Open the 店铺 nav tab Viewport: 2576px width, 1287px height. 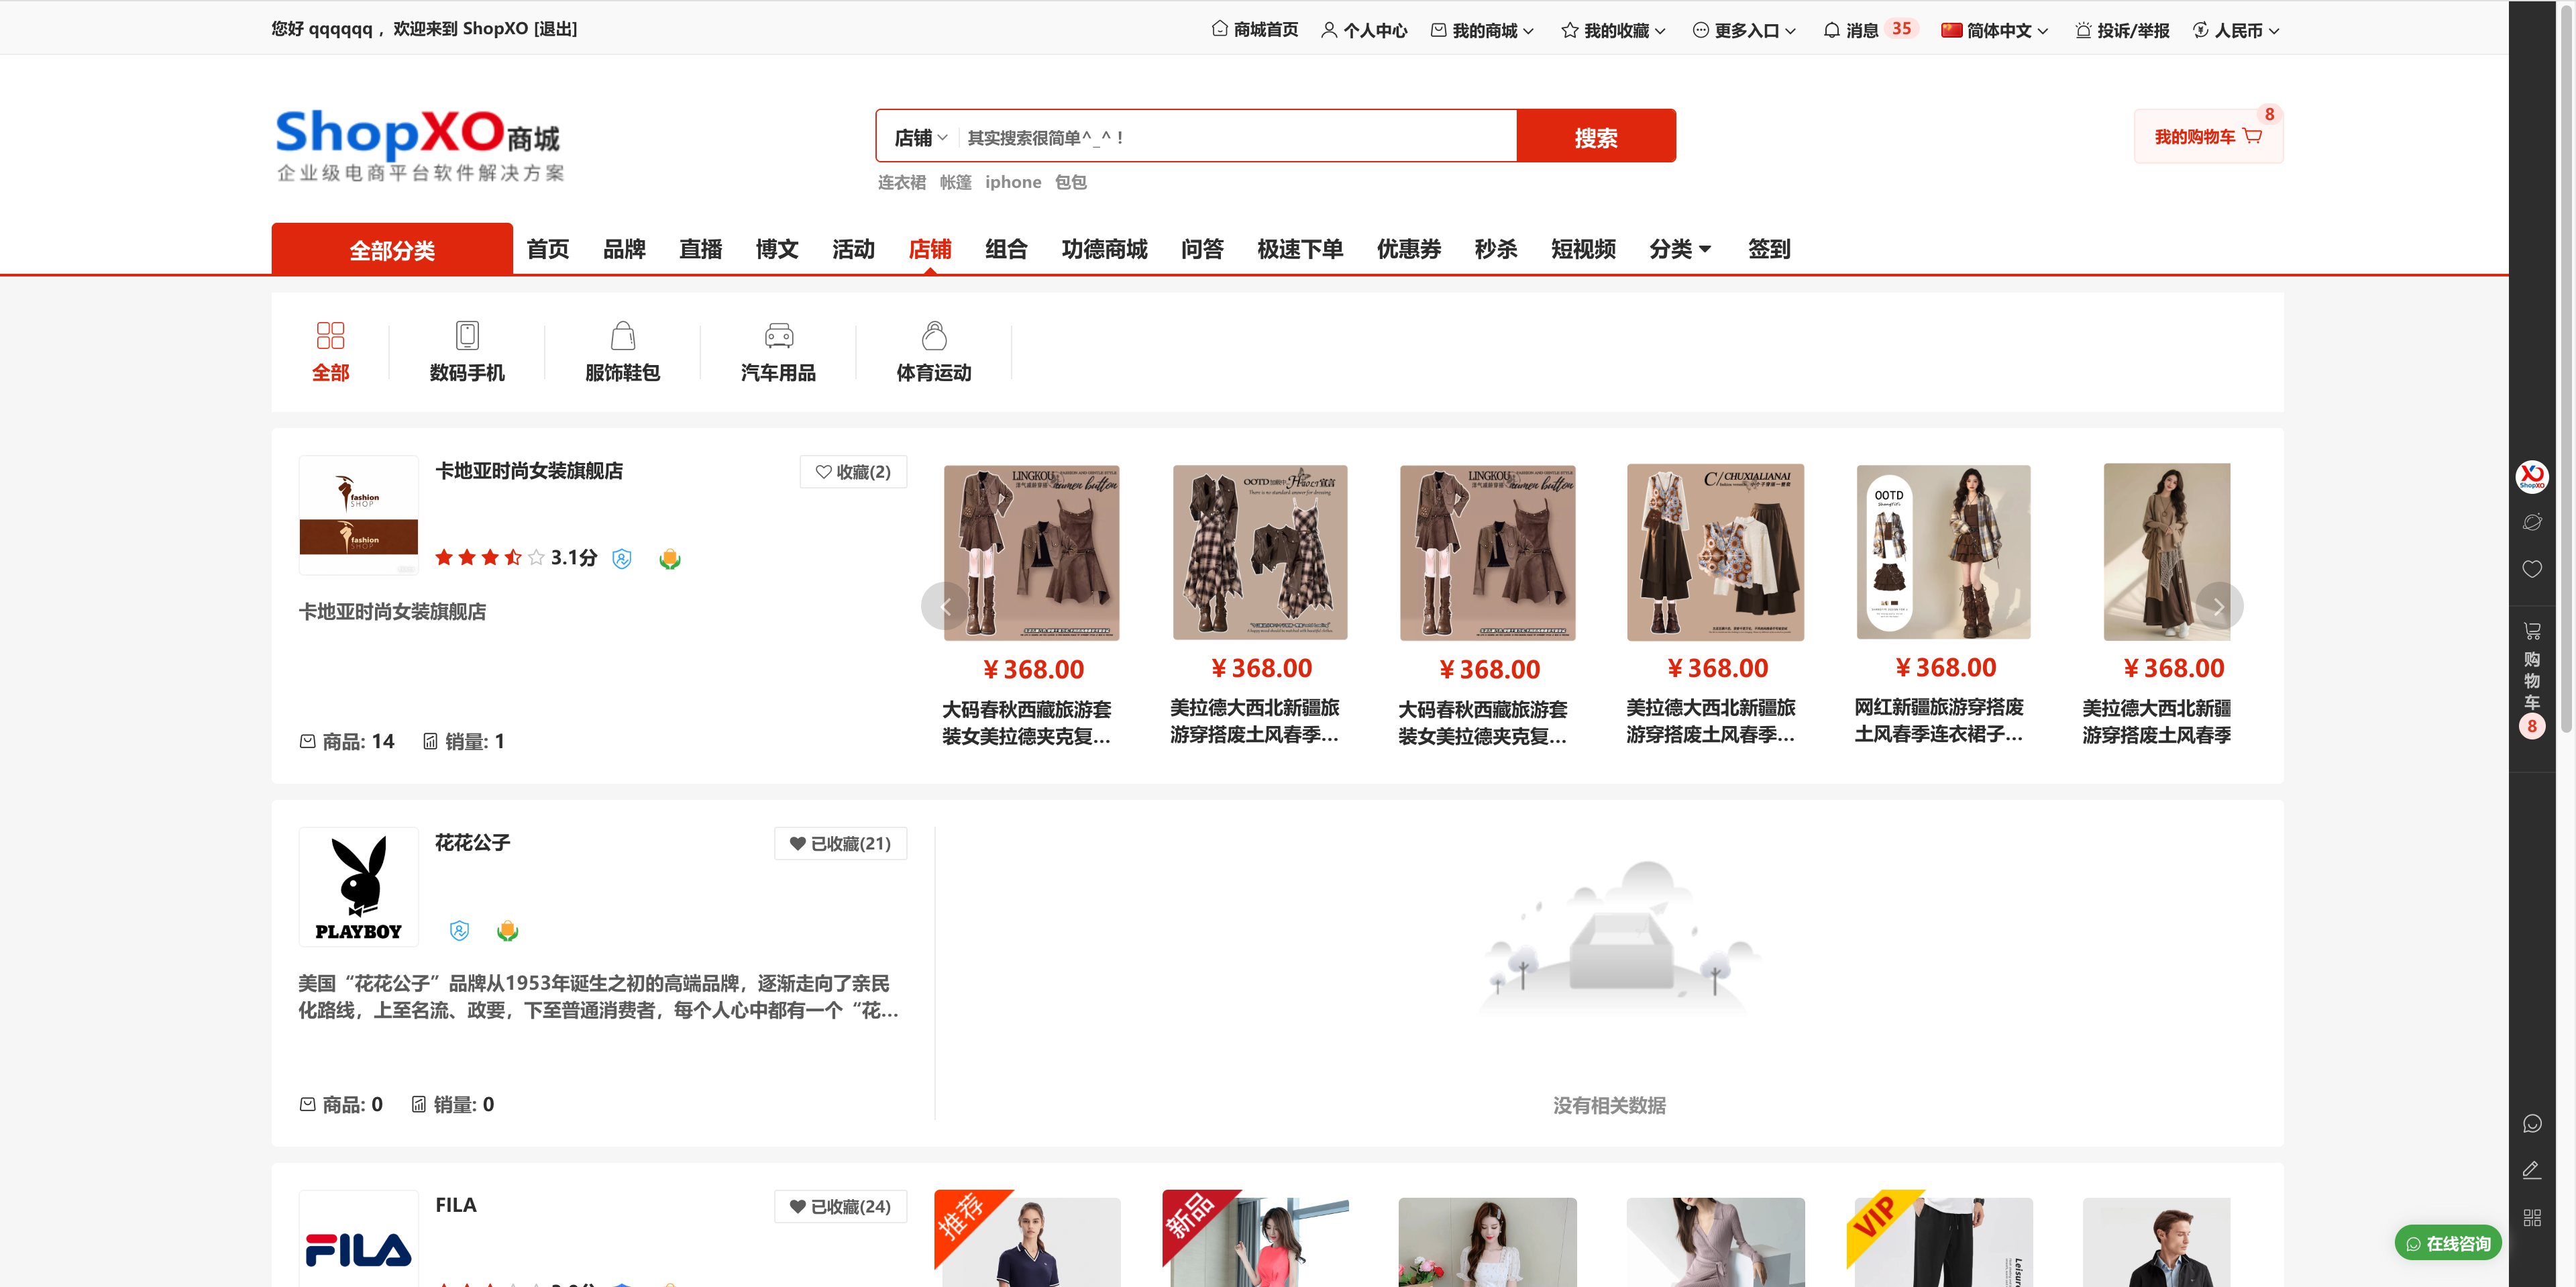click(x=930, y=249)
